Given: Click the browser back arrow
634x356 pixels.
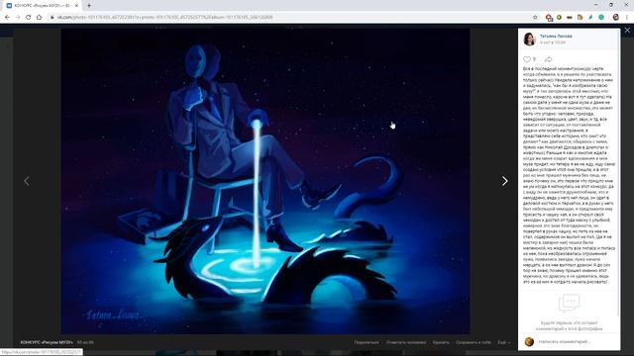Looking at the screenshot, I should [x=7, y=18].
